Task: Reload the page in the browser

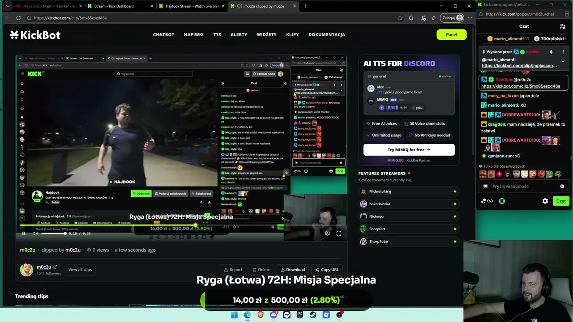Action: [x=18, y=18]
